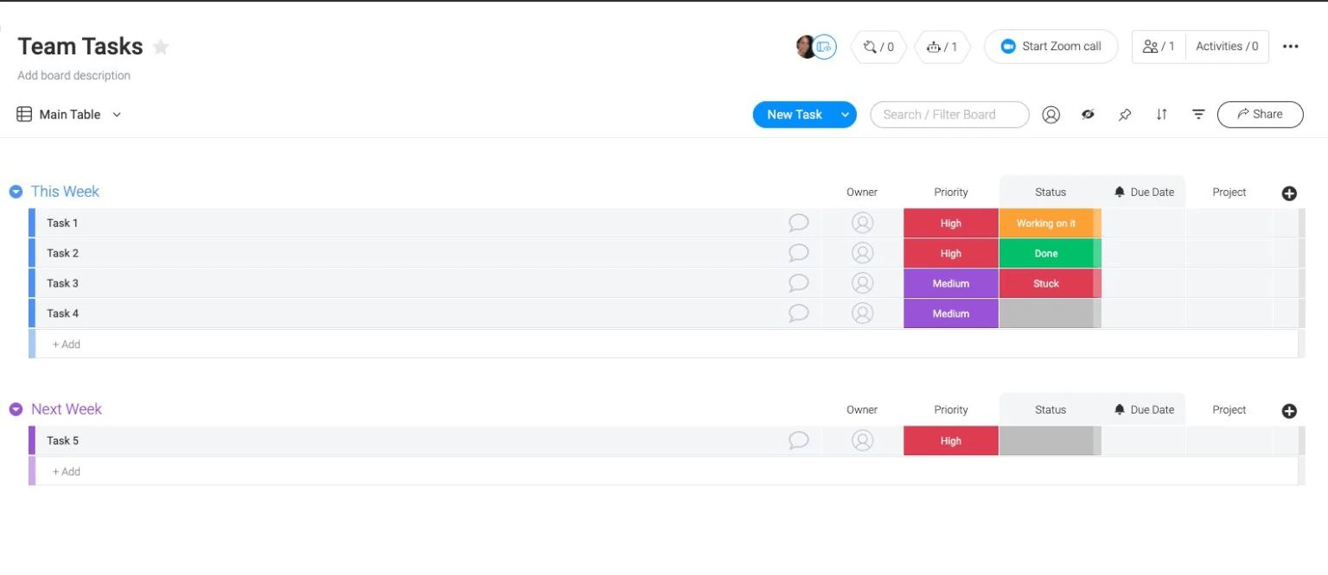Pin the current board filter

[1125, 114]
